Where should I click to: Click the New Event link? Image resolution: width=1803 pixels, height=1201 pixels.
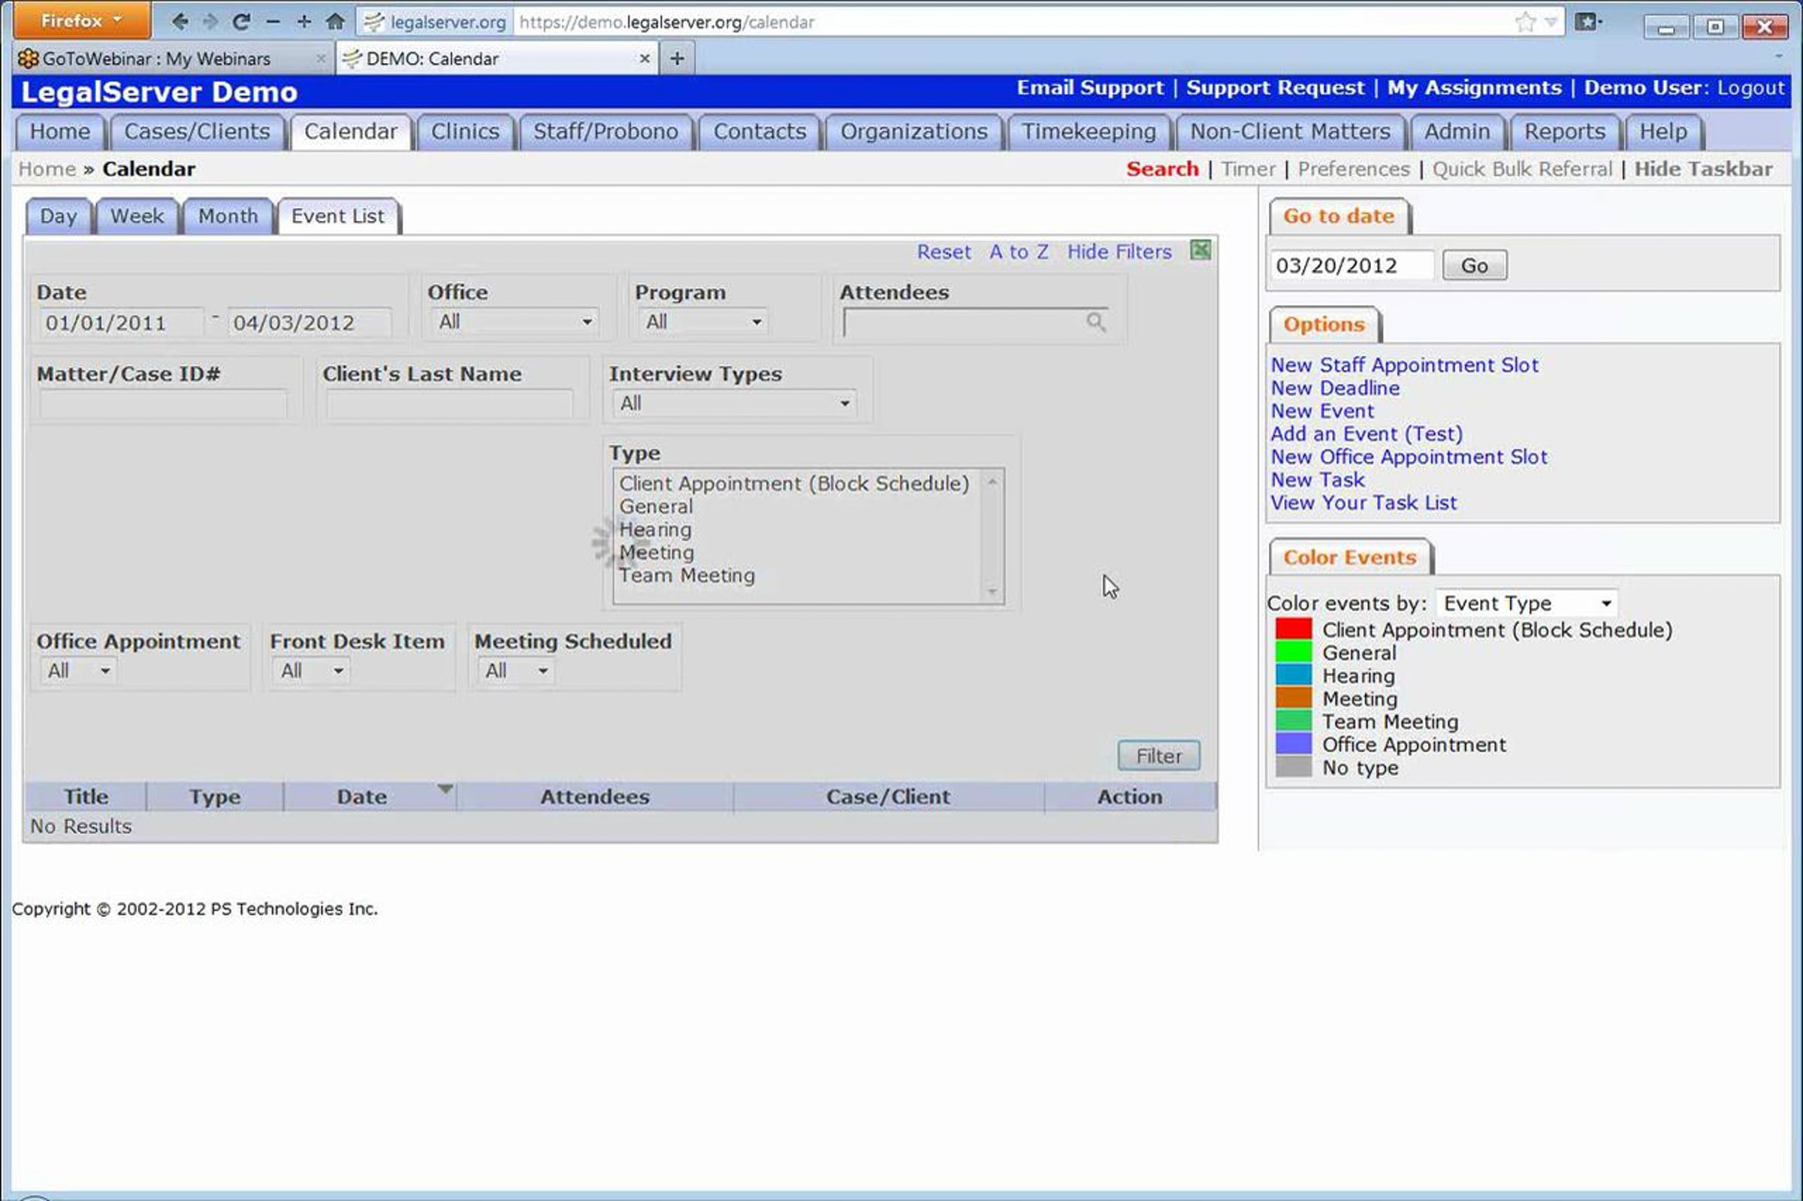point(1323,412)
